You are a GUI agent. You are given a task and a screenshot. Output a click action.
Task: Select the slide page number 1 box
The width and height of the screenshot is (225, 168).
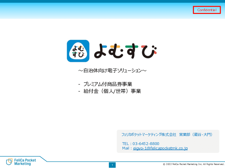click(112, 165)
